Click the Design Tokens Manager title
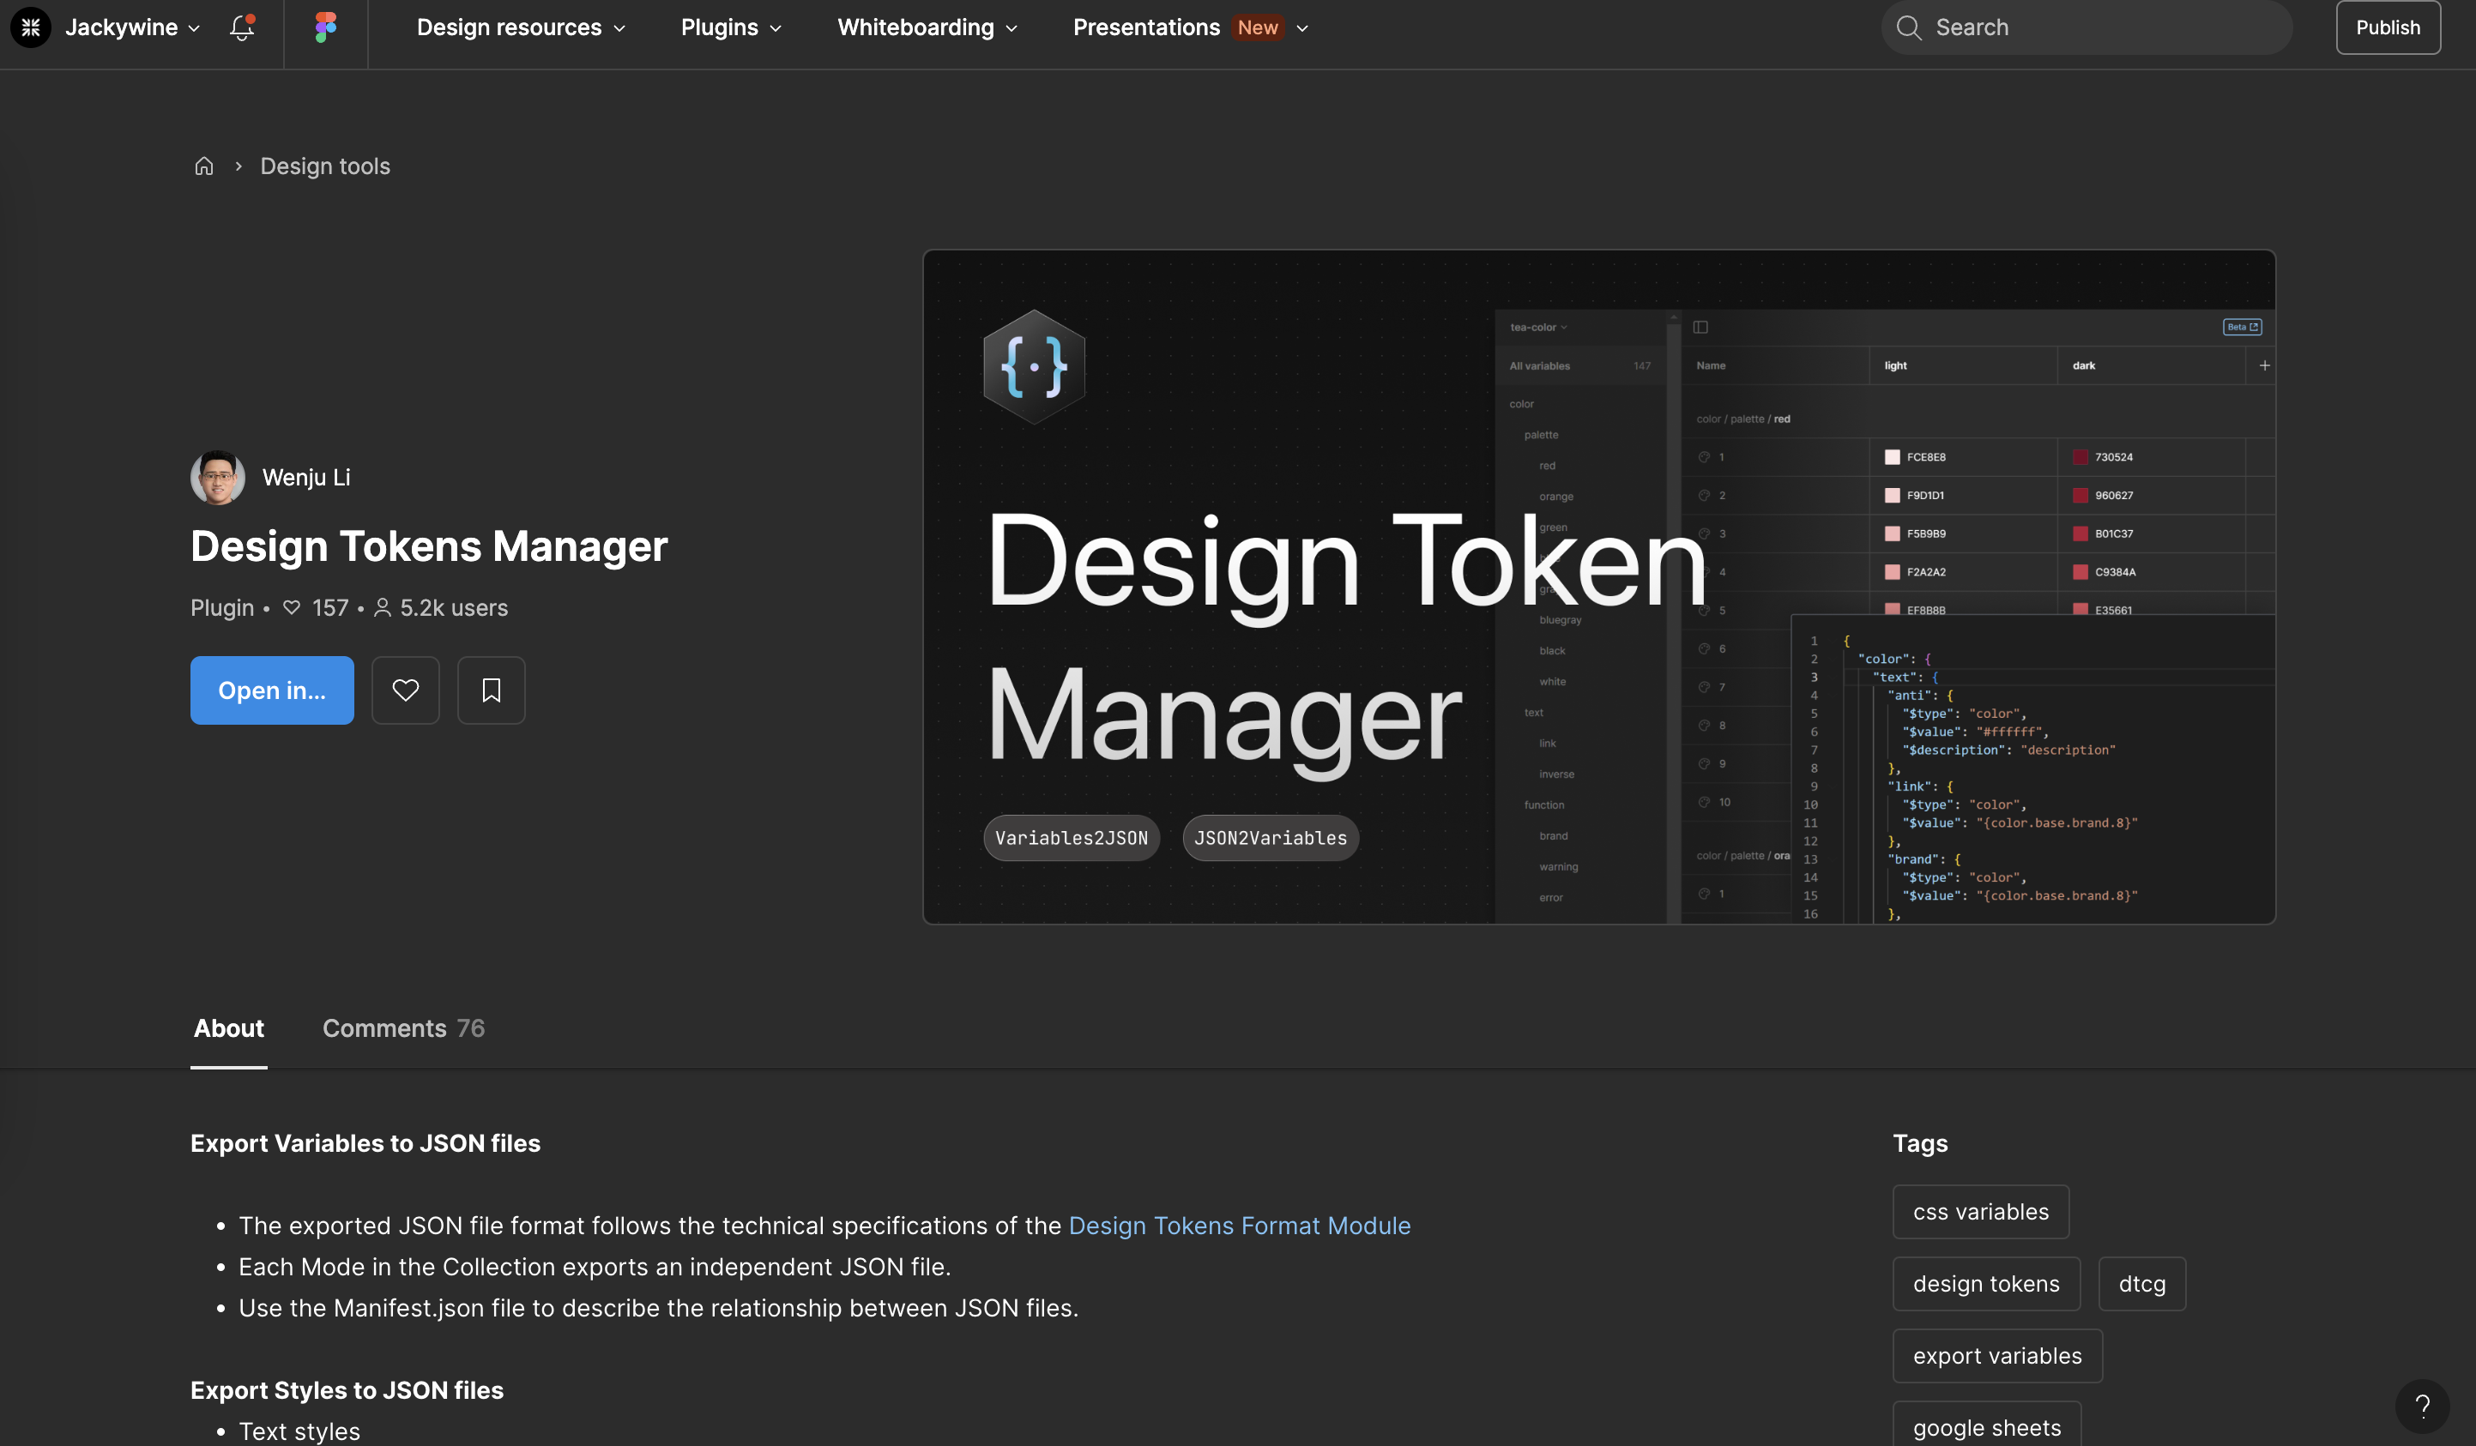Screen dimensions: 2476x1446 429,546
